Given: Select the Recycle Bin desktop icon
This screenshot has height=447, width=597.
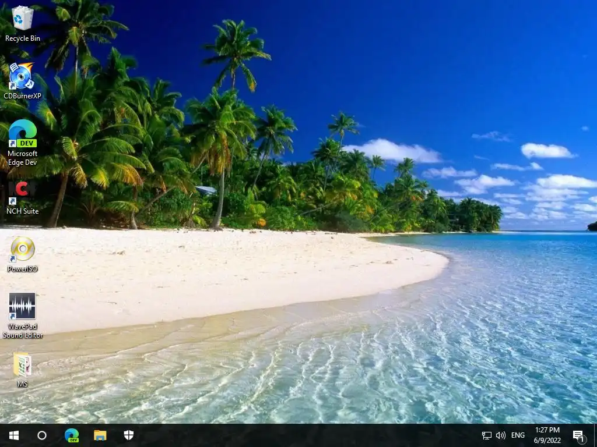Looking at the screenshot, I should click(x=22, y=23).
